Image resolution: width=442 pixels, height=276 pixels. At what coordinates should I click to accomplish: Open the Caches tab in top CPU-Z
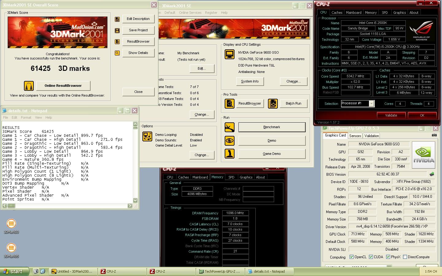click(337, 13)
